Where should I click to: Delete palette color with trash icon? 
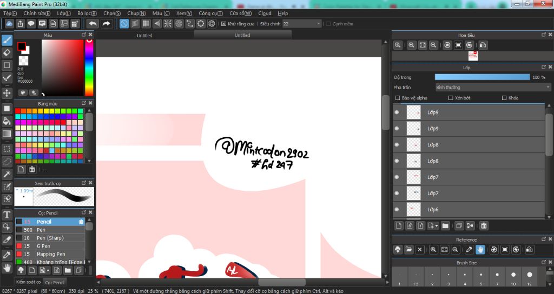click(x=32, y=169)
